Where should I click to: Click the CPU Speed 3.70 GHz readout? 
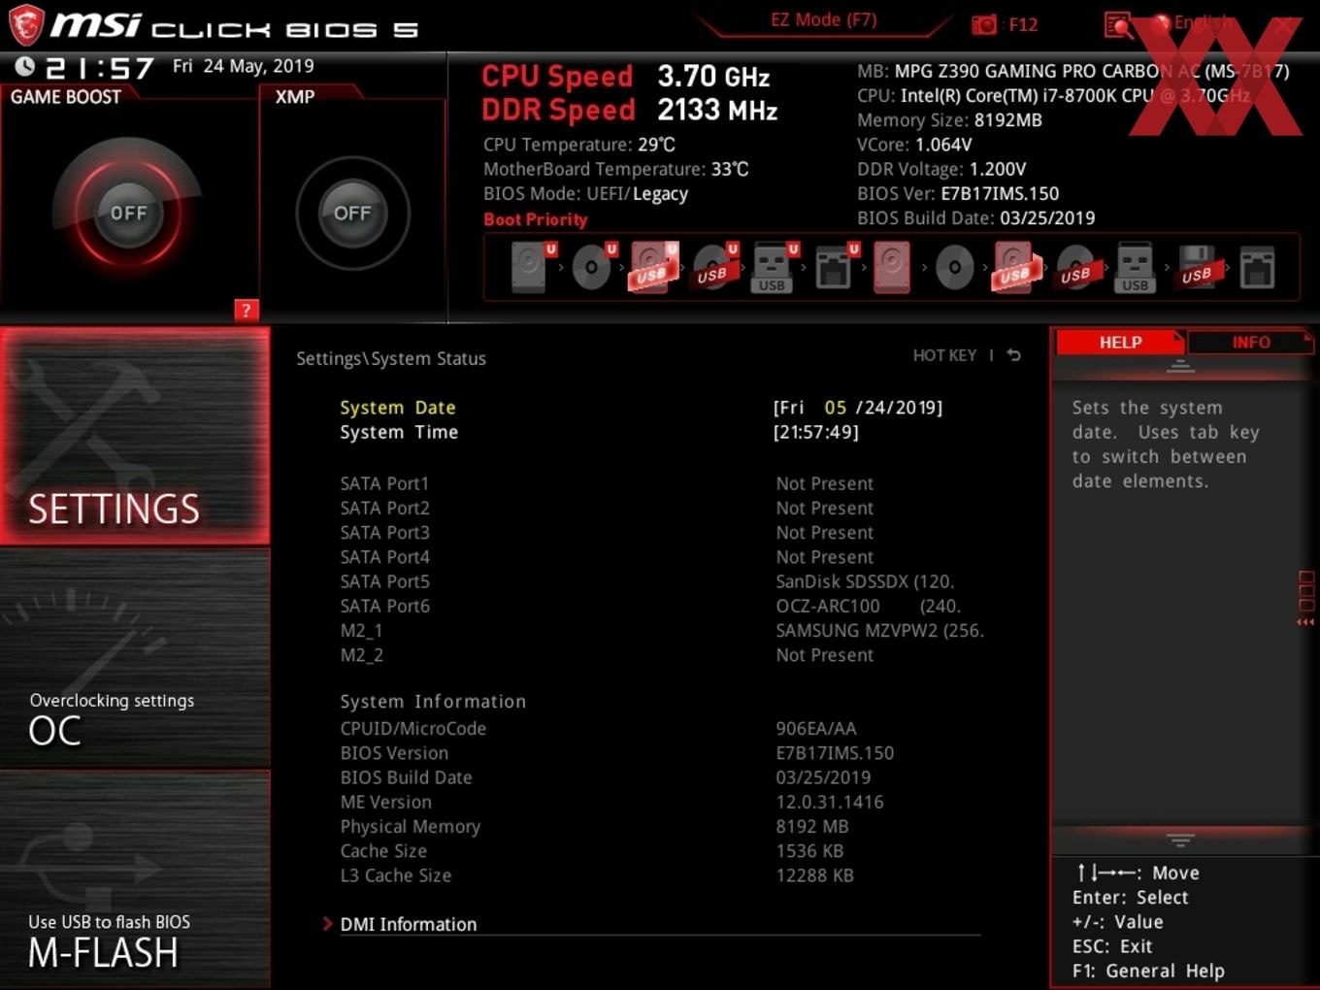coord(626,76)
